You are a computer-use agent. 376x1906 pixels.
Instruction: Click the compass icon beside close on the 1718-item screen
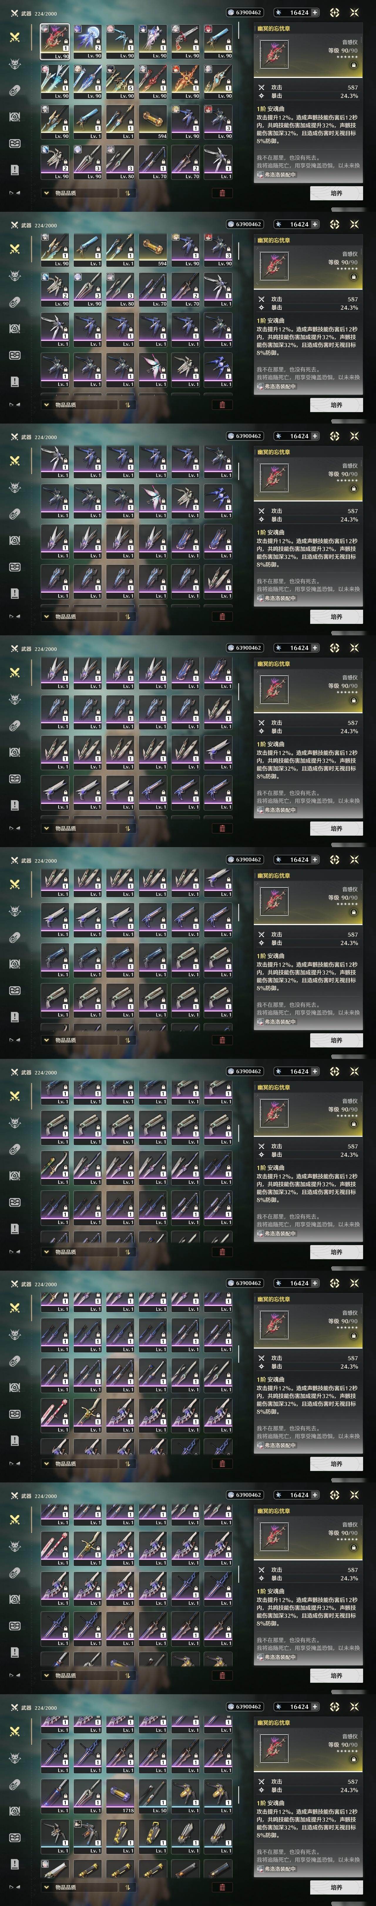(x=334, y=1707)
